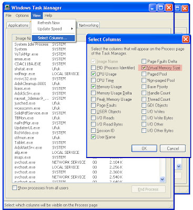The height and width of the screenshot is (210, 193).
Task: Enable USER Objects column checkbox
Action: point(93,111)
